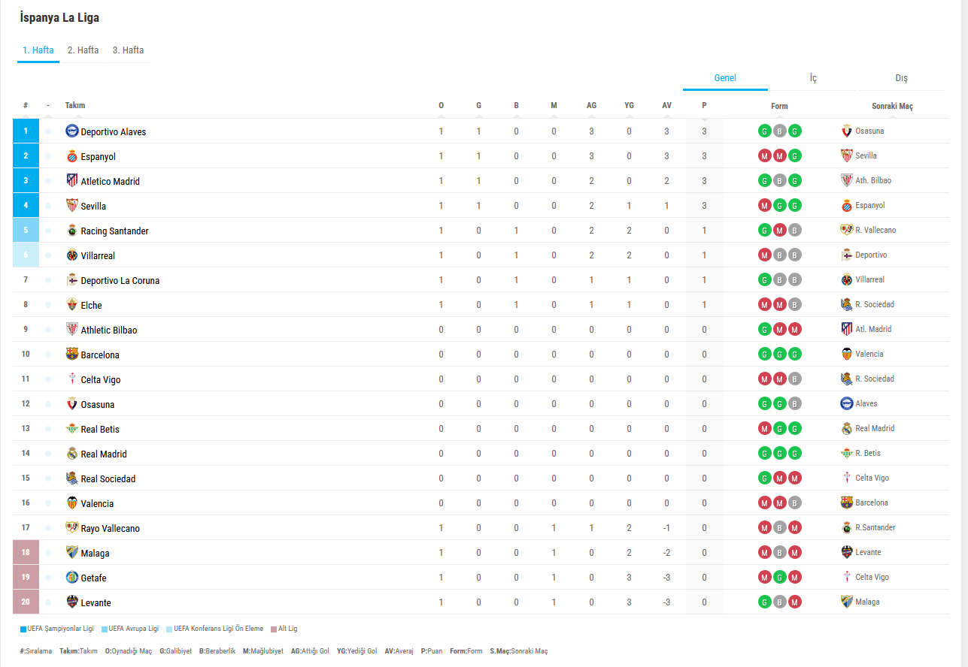Image resolution: width=968 pixels, height=667 pixels.
Task: Click the Deportivo La Coruna crest in row 7
Action: 72,279
